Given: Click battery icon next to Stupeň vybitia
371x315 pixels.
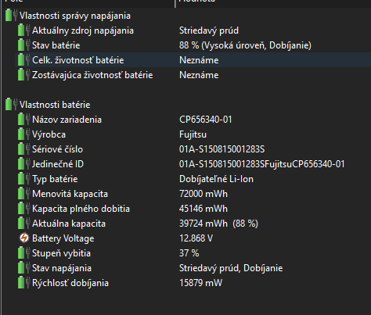Looking at the screenshot, I should (x=24, y=253).
